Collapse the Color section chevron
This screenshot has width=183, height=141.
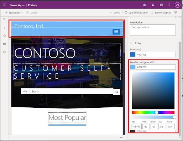click(131, 43)
